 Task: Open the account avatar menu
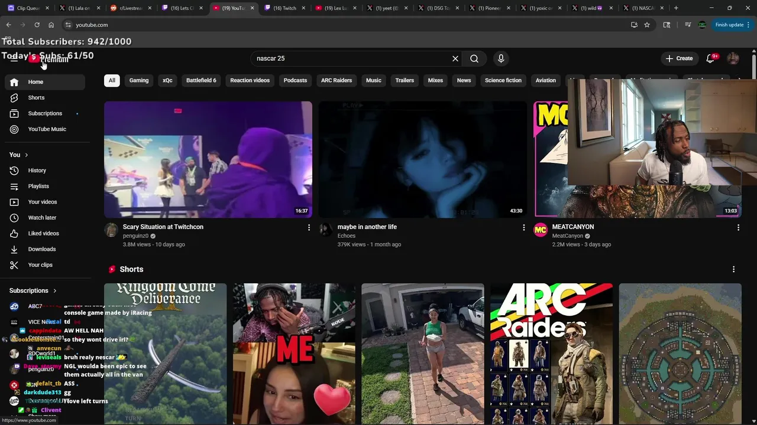coord(733,58)
